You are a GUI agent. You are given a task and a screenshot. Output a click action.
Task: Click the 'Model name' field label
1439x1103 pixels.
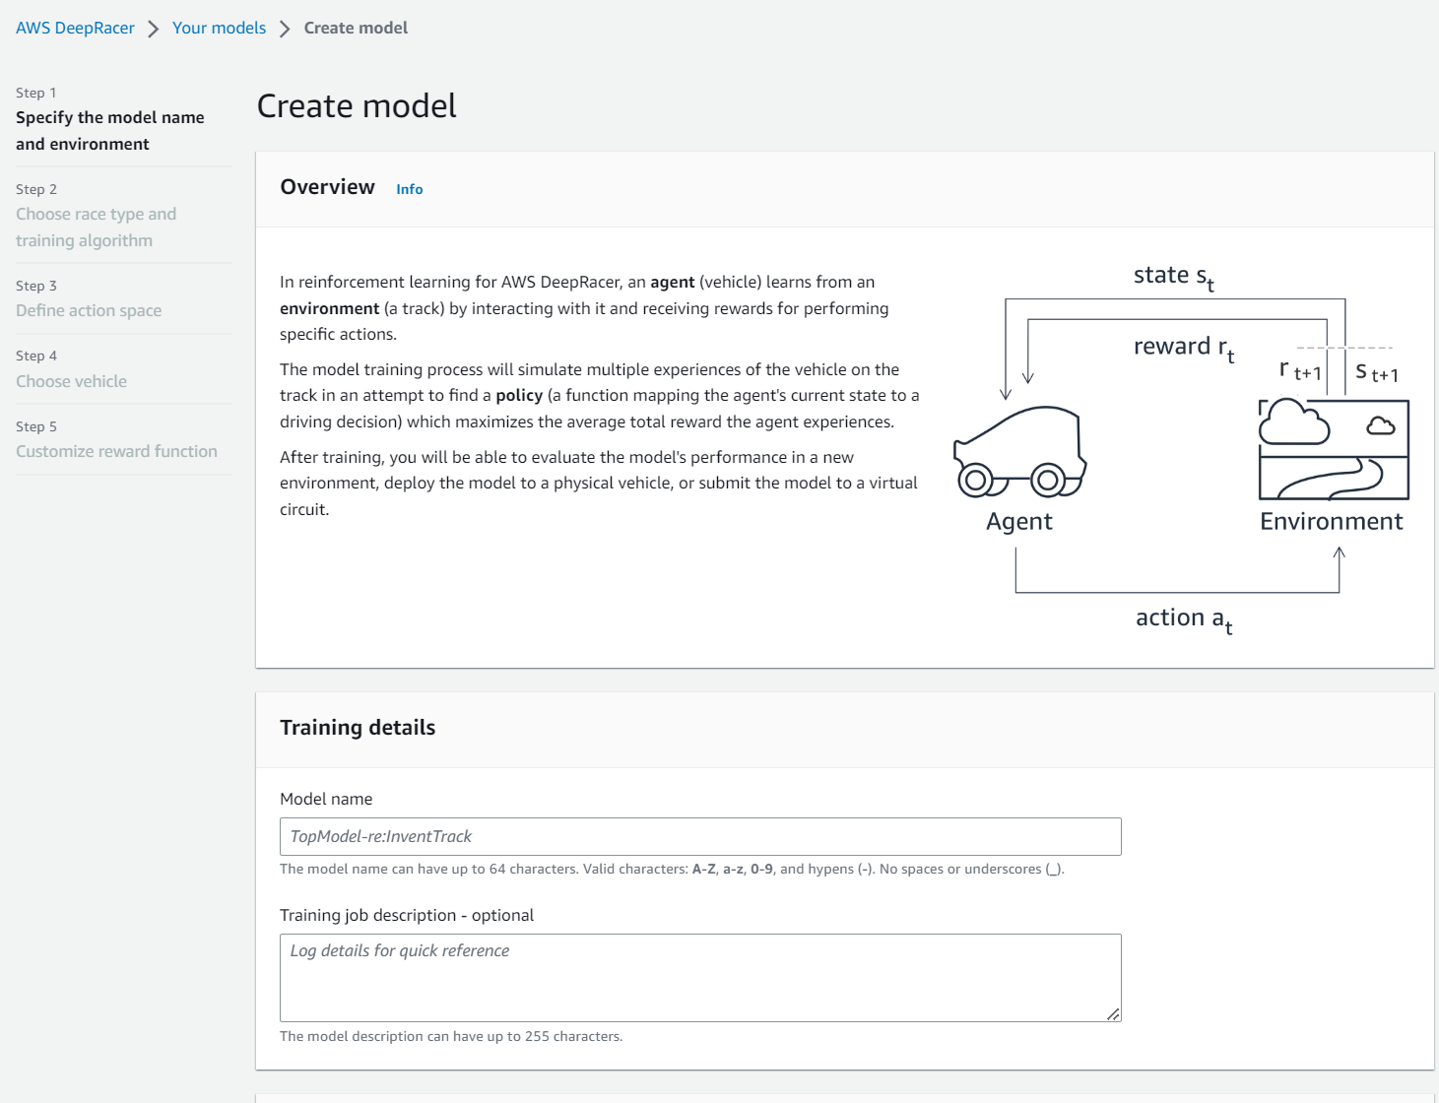pos(326,799)
